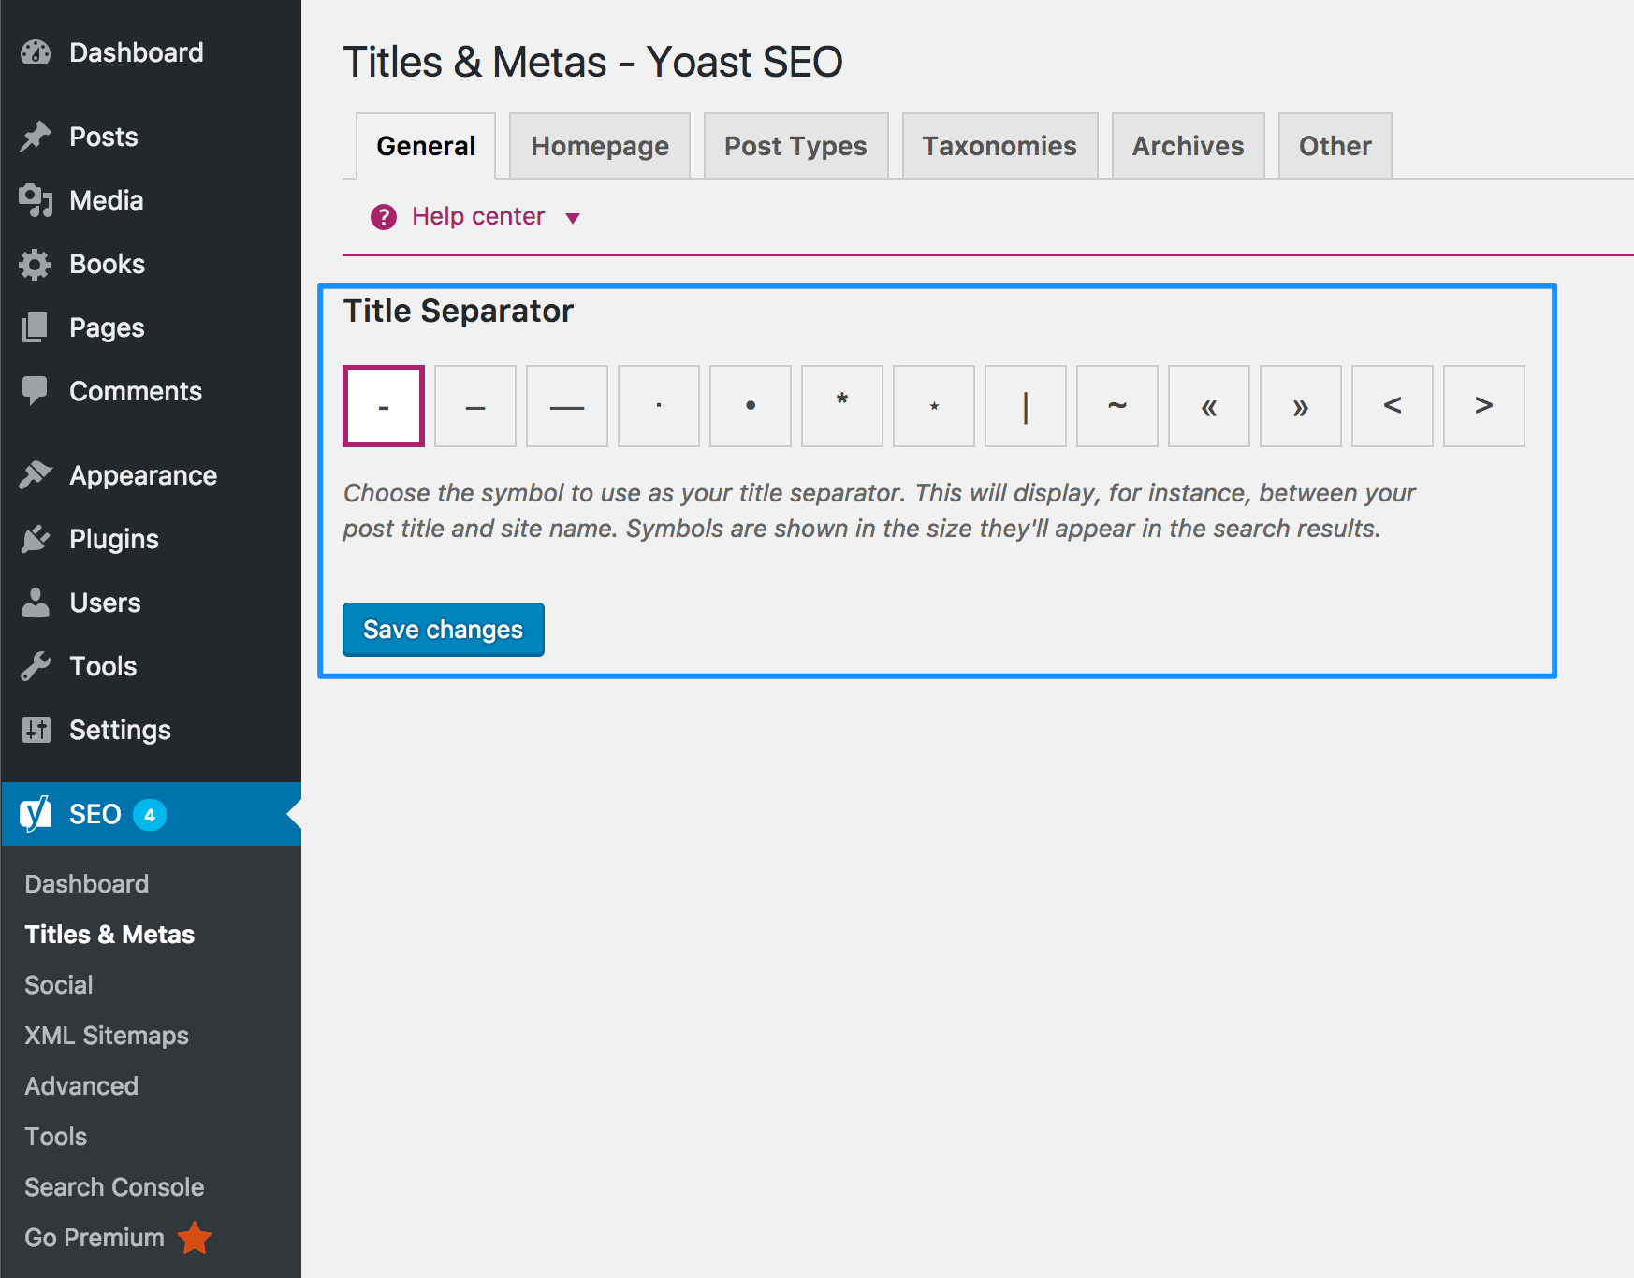Click the SEO notification badge showing 4
The image size is (1634, 1278).
pos(150,815)
